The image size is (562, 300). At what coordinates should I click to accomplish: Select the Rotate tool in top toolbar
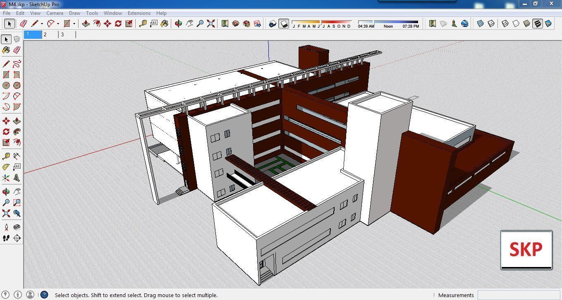118,24
